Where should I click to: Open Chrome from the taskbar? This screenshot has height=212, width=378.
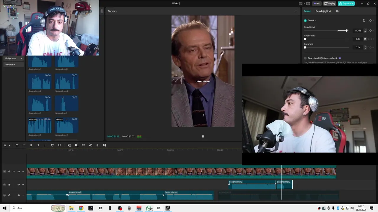(81, 208)
